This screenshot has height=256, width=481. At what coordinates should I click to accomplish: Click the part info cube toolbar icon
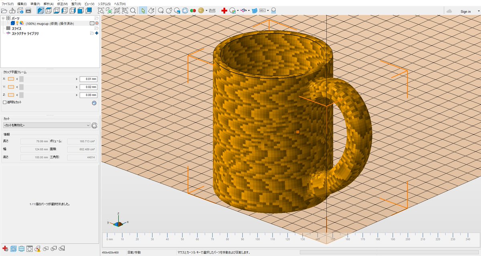point(20,11)
